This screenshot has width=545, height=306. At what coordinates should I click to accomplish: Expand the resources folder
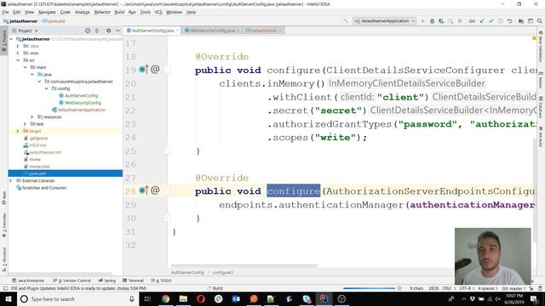point(32,117)
